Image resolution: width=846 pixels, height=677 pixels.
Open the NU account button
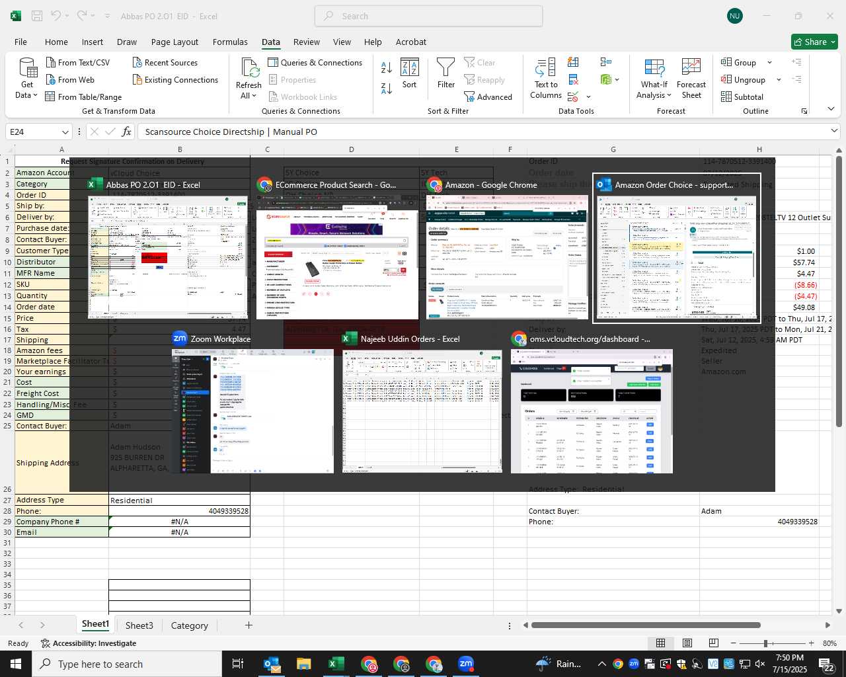pyautogui.click(x=734, y=16)
